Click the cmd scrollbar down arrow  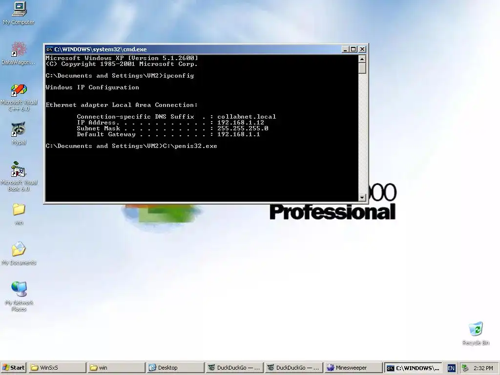coord(362,198)
